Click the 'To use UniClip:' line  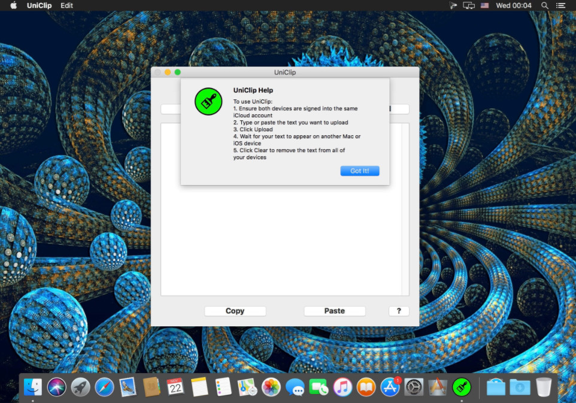253,102
